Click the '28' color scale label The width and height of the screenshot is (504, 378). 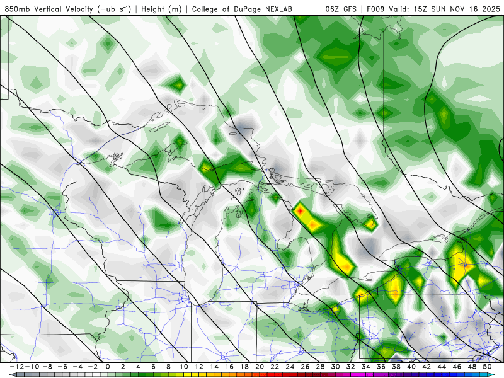pos(320,367)
